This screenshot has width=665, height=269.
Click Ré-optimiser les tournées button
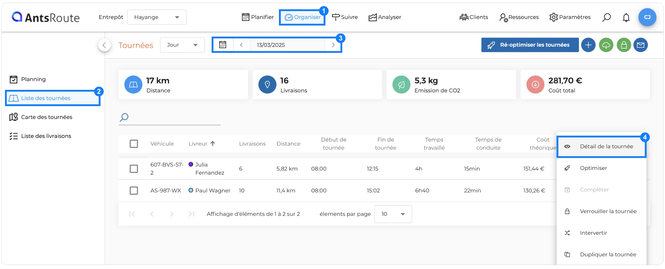coord(530,45)
